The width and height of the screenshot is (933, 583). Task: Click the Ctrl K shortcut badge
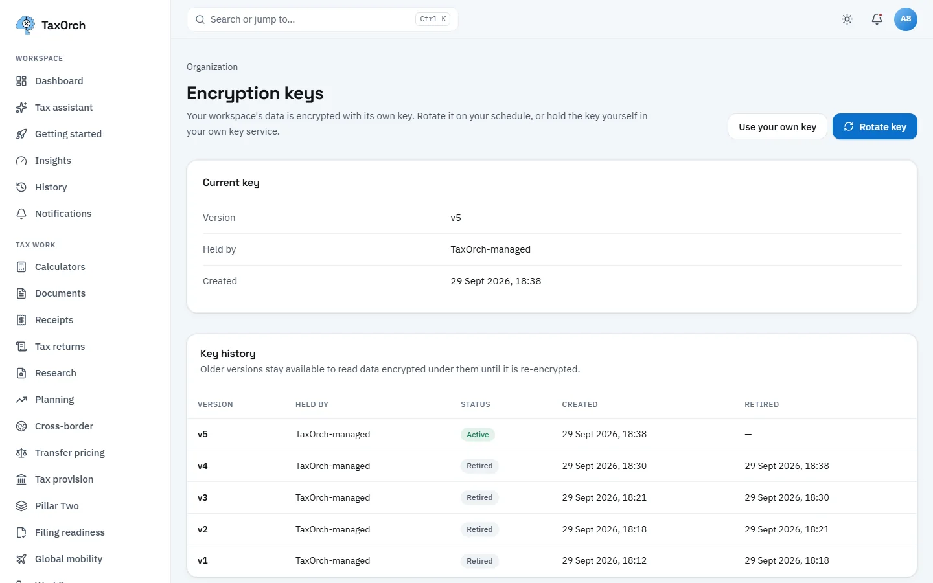pyautogui.click(x=433, y=19)
